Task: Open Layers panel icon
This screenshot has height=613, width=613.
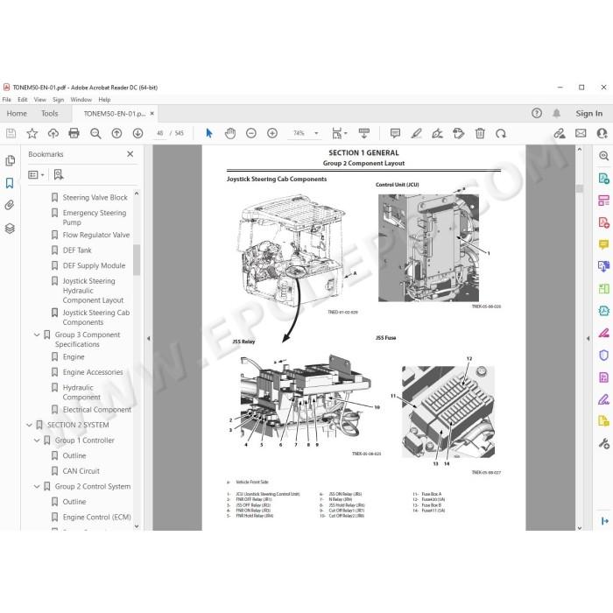Action: point(10,229)
